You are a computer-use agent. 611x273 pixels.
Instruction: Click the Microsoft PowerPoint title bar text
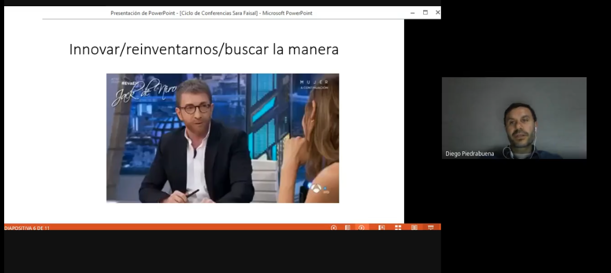(211, 13)
